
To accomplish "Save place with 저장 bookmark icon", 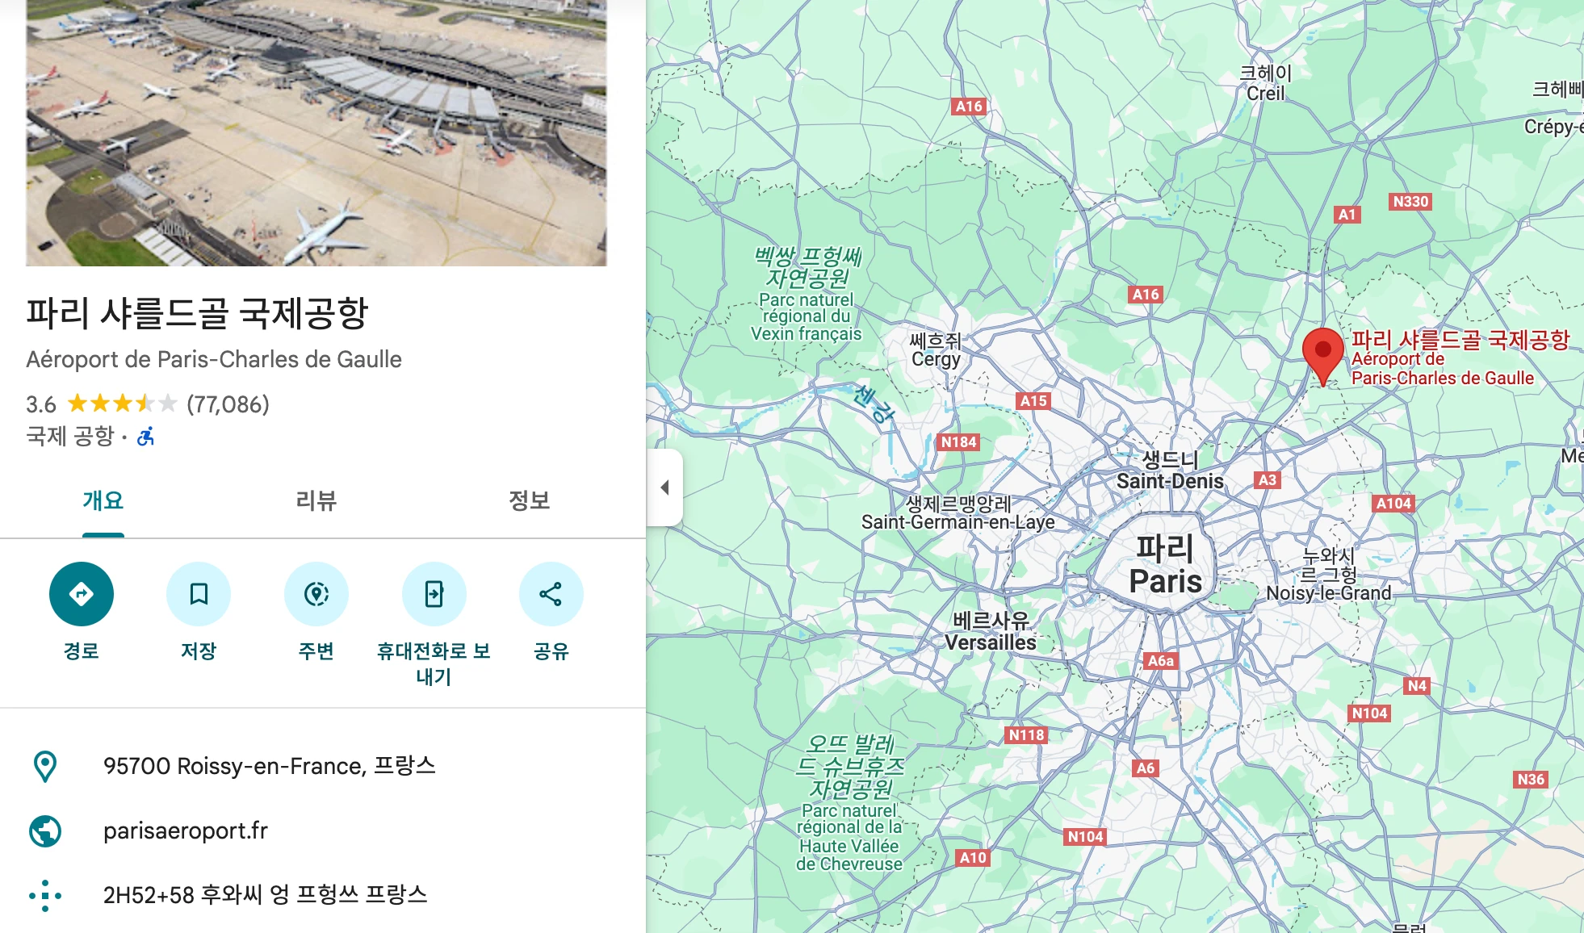I will 199,594.
